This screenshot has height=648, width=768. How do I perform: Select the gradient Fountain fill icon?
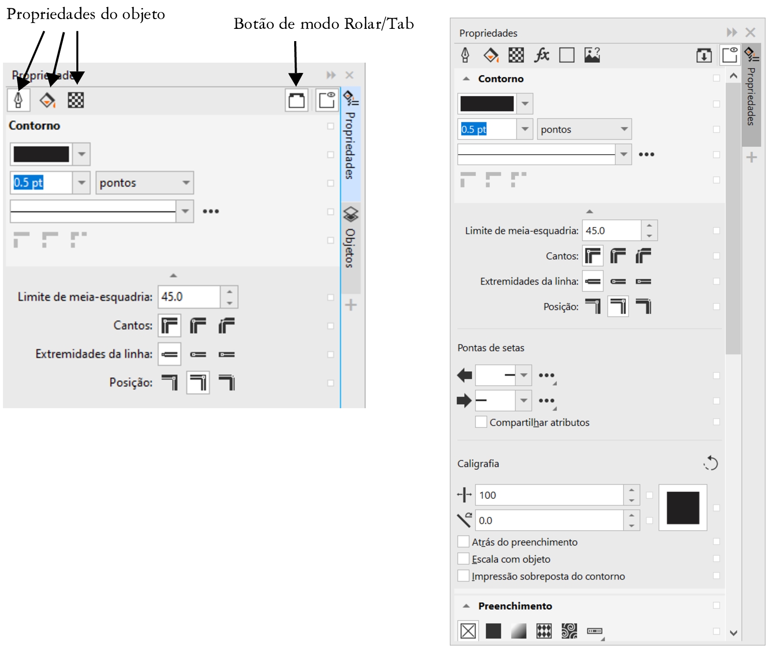pyautogui.click(x=518, y=631)
